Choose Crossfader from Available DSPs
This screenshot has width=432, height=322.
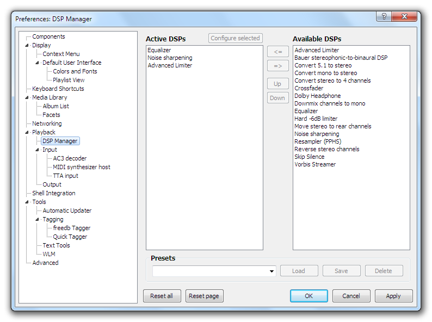(x=308, y=88)
